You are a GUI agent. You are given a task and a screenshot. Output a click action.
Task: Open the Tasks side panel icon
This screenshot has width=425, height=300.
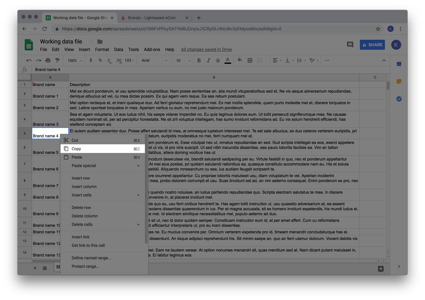[x=399, y=99]
